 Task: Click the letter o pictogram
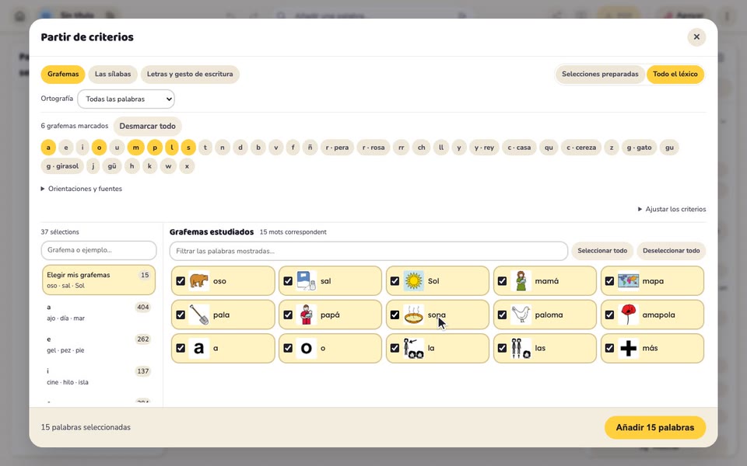[x=306, y=348]
